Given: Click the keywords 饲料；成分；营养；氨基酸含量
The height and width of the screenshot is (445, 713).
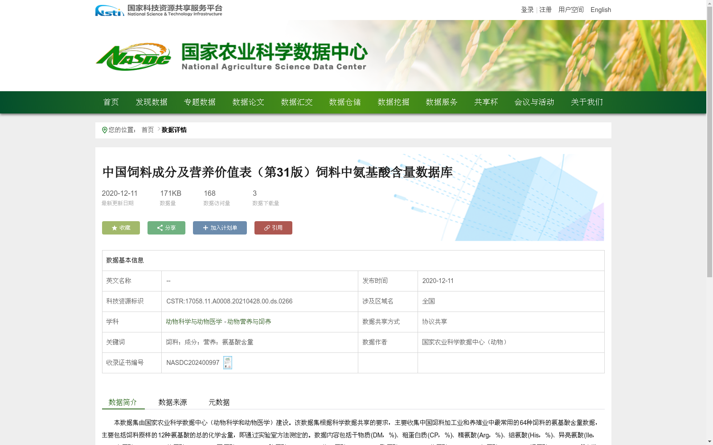Looking at the screenshot, I should coord(209,342).
